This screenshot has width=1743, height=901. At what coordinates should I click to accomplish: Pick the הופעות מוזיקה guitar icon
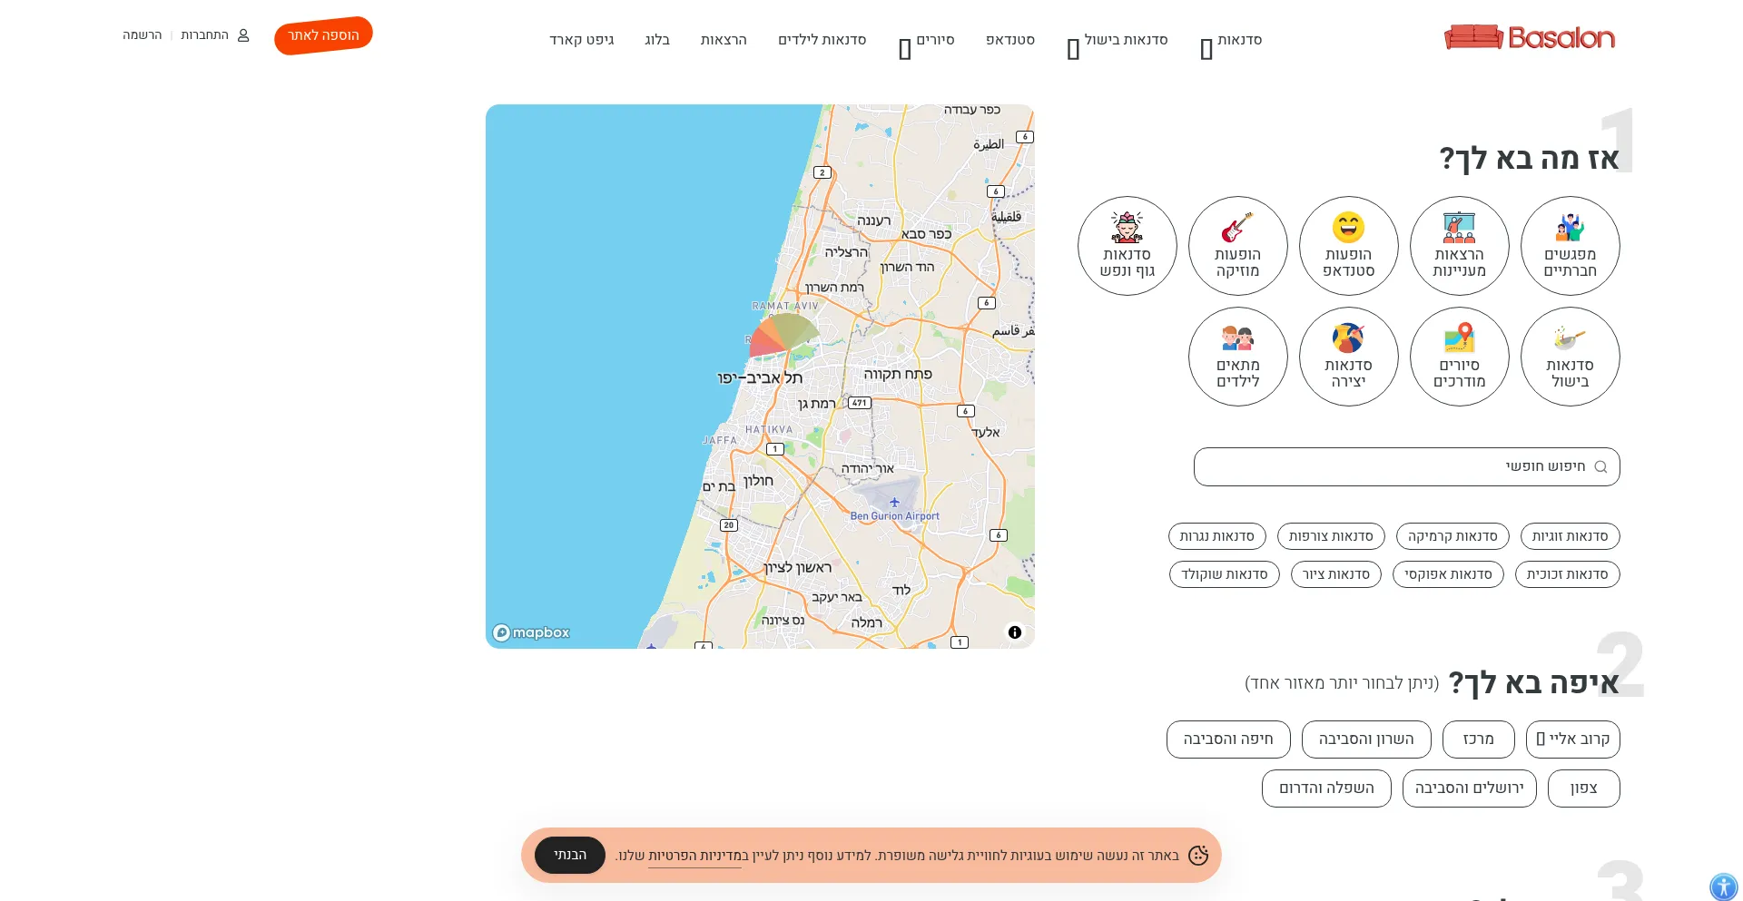pos(1237,246)
